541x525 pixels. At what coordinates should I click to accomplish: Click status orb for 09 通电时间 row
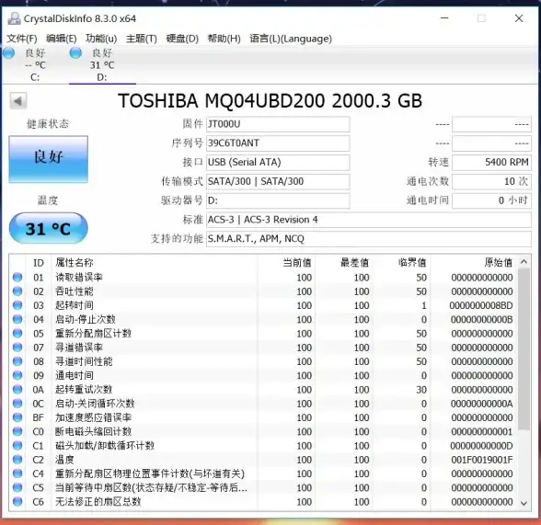tap(17, 375)
